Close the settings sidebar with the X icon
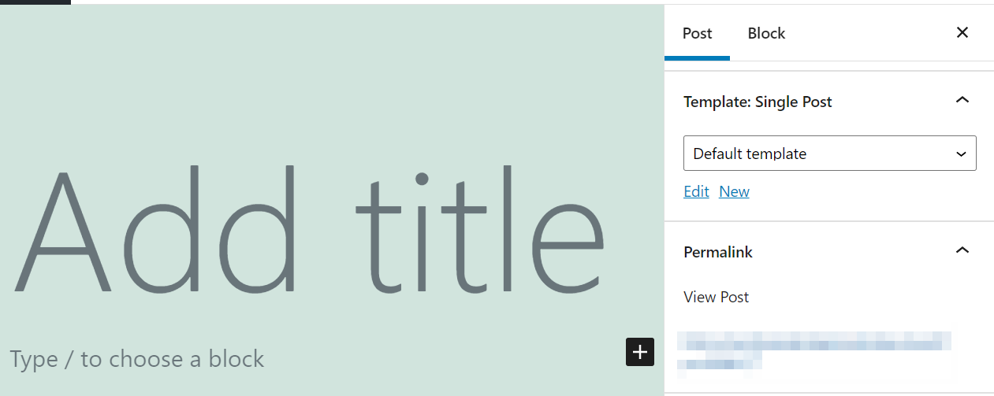 click(962, 33)
